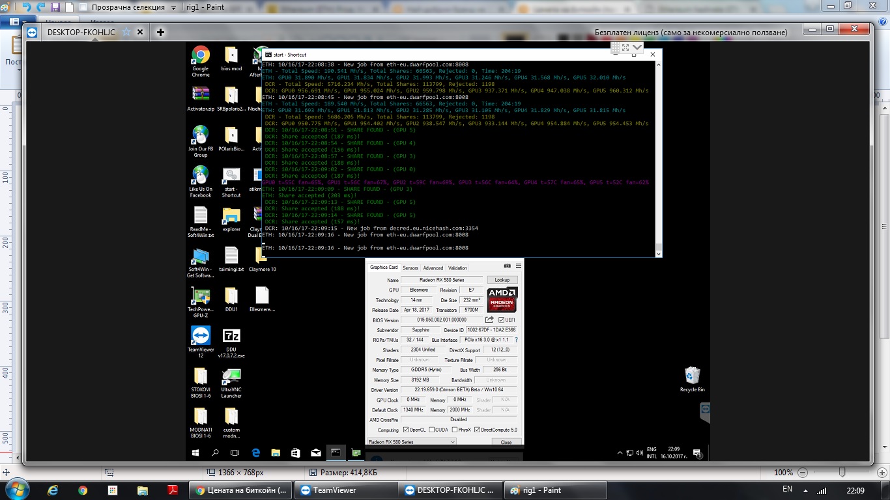This screenshot has height=500, width=890.
Task: Click Paint save icon in quick access
Action: tap(55, 7)
